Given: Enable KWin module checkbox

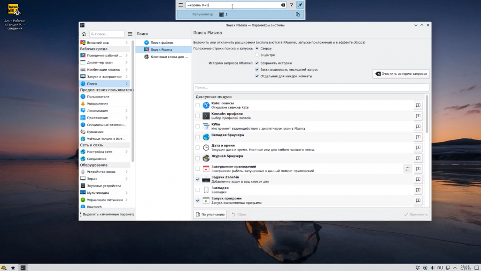Looking at the screenshot, I should click(198, 126).
